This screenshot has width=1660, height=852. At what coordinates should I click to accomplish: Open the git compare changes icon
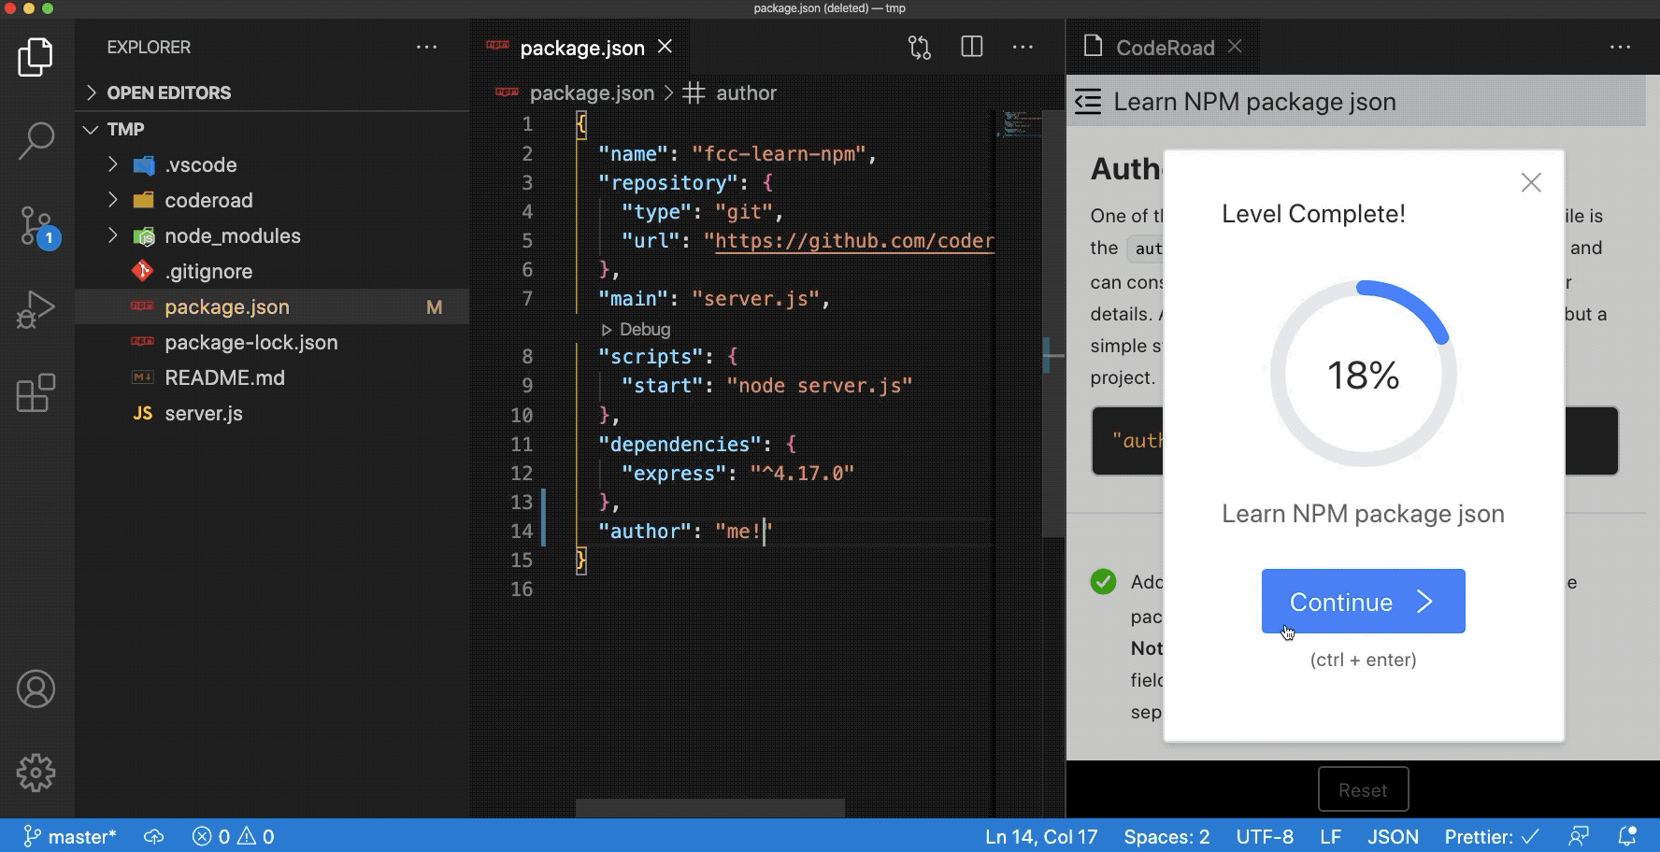pyautogui.click(x=919, y=46)
